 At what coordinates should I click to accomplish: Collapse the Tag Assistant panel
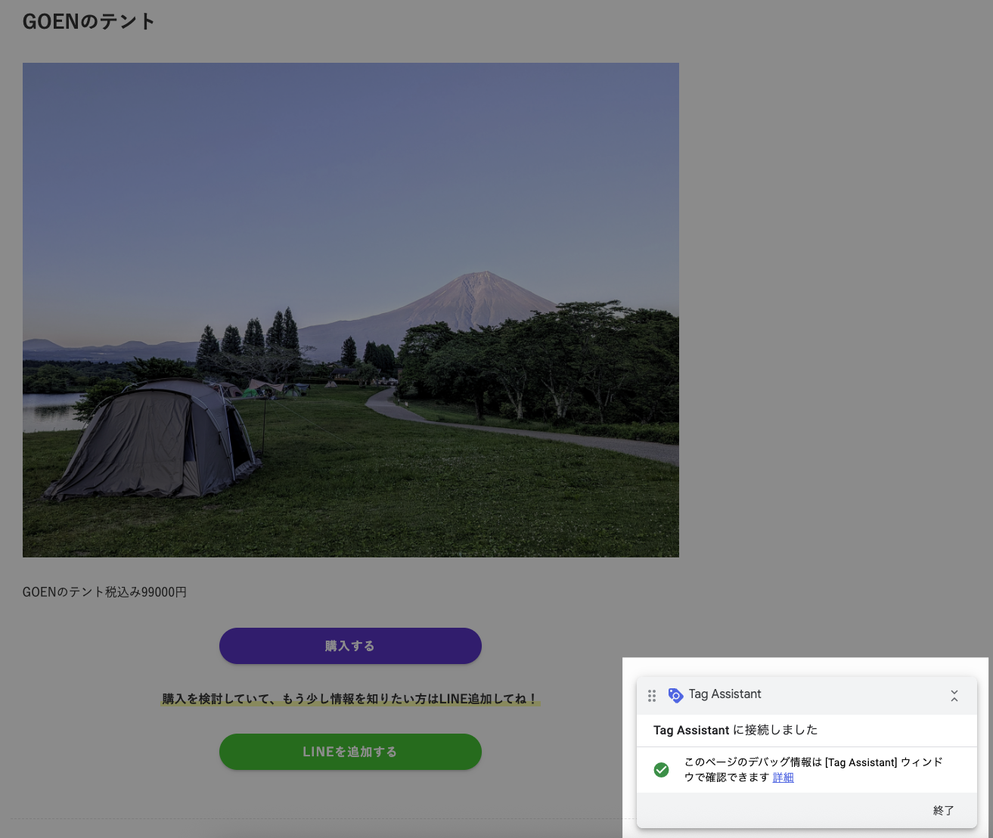[x=954, y=696]
